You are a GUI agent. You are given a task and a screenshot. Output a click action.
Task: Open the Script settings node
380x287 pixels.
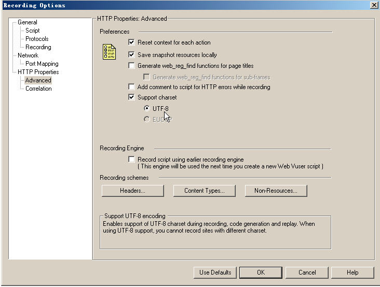coord(33,31)
